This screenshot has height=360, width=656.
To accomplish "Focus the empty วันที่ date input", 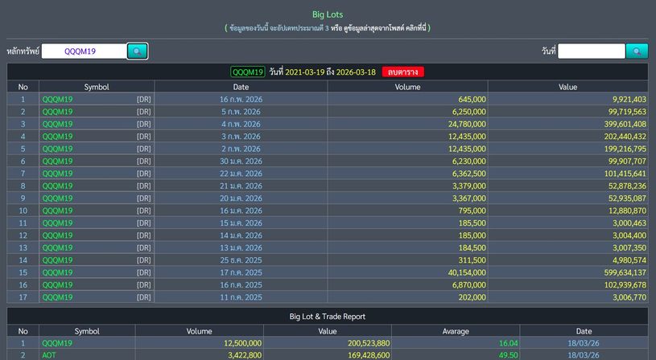I will [591, 51].
